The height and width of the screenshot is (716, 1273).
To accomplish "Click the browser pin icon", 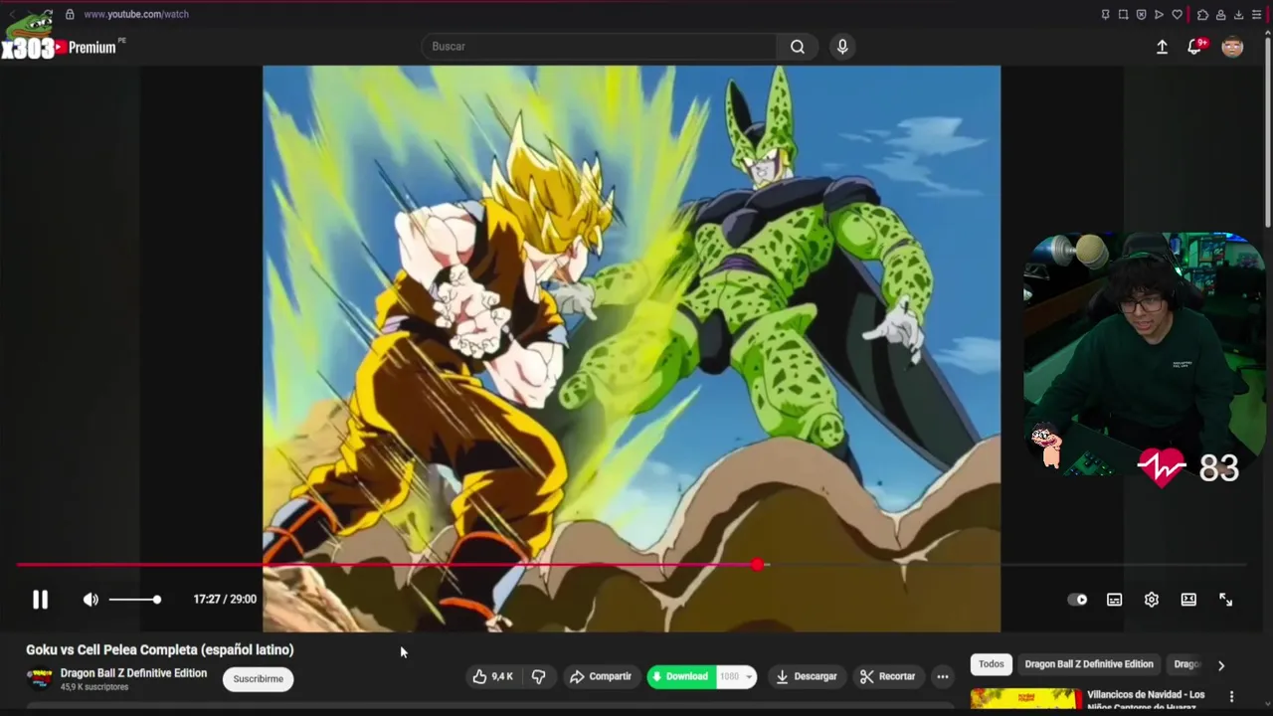I will 1105,14.
